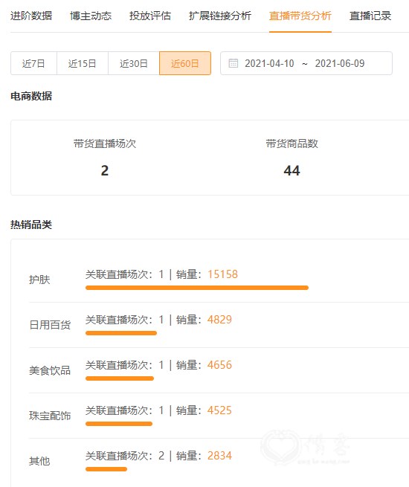Open the 直播记录 tab

tap(370, 16)
